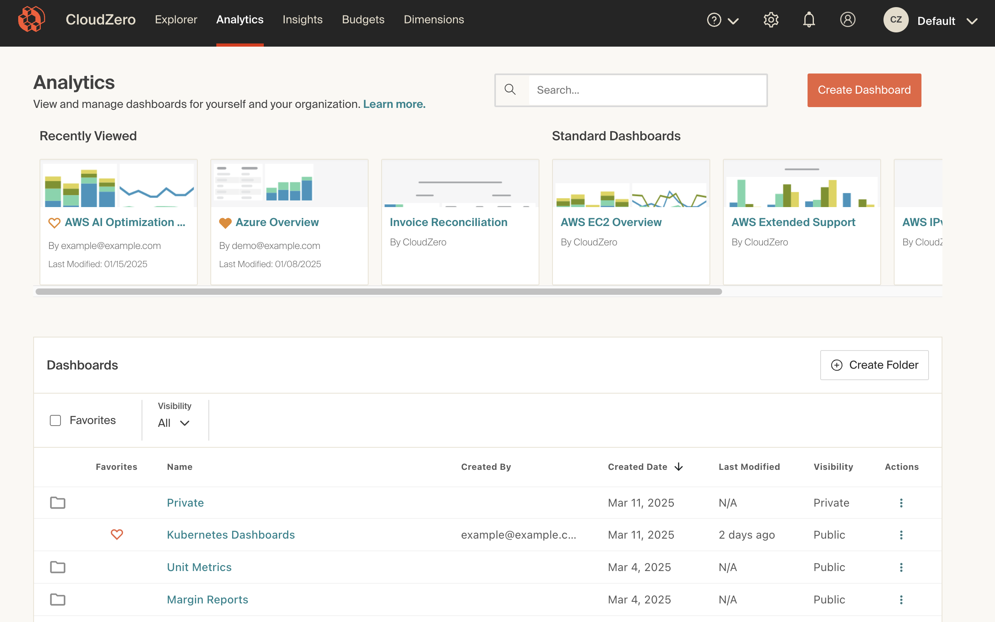
Task: Click the 'example@example.c...' creator cell
Action: tap(519, 535)
